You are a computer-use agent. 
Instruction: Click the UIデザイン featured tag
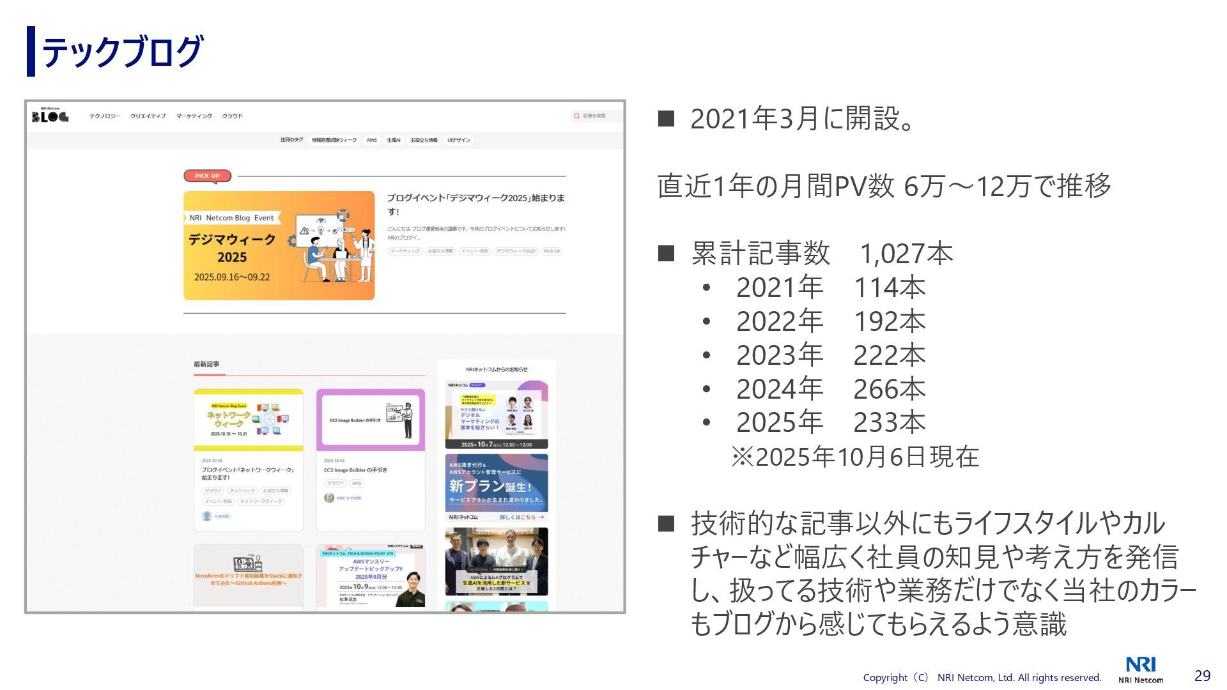coord(459,140)
